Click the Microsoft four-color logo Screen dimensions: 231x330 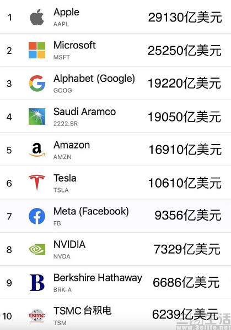coord(37,50)
